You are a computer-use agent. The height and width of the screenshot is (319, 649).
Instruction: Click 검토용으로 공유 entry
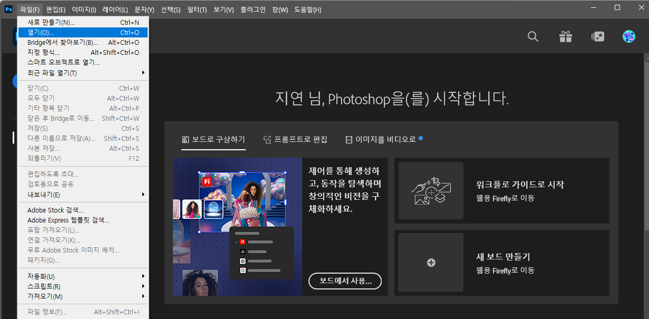[83, 184]
